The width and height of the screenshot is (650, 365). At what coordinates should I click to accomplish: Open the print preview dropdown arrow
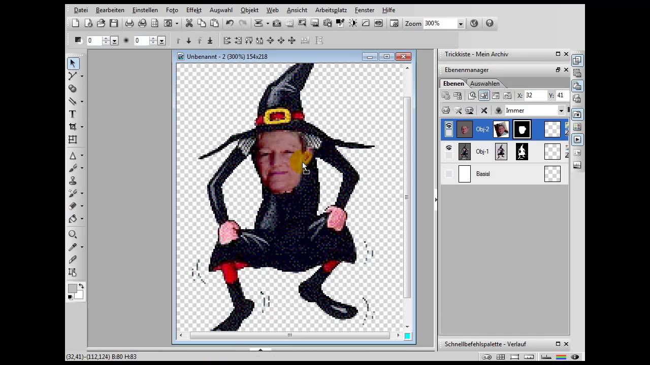tap(177, 23)
